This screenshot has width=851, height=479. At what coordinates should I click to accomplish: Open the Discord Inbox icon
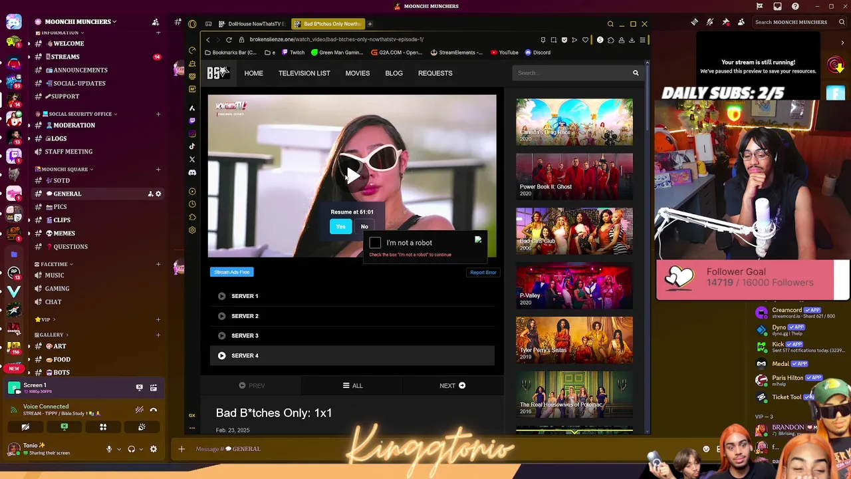coord(777,6)
